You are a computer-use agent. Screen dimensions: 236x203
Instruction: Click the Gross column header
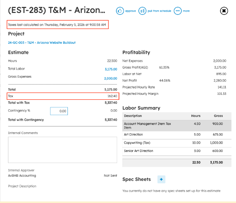218,116
